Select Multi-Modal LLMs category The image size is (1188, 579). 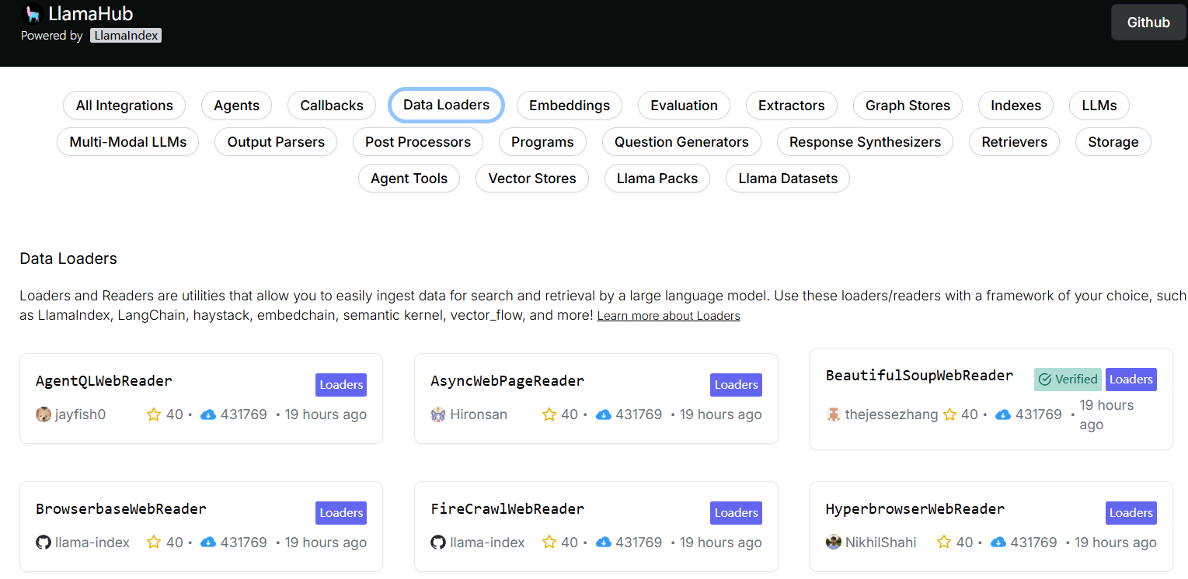128,142
